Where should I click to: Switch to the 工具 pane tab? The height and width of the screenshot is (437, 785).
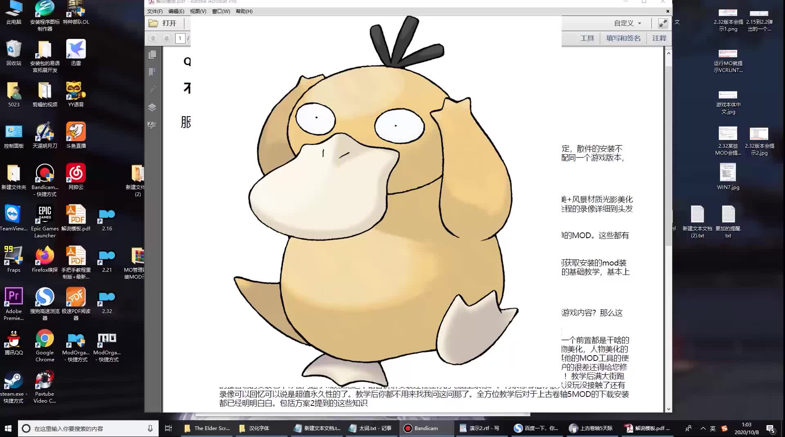[587, 38]
